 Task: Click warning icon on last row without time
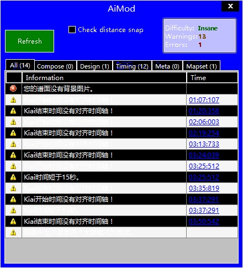point(13,233)
